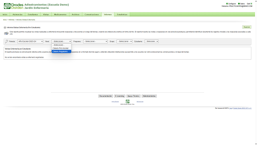Click 'Adiestramientos (Escuela Demo)' title
The image size is (257, 145).
[x=47, y=4]
